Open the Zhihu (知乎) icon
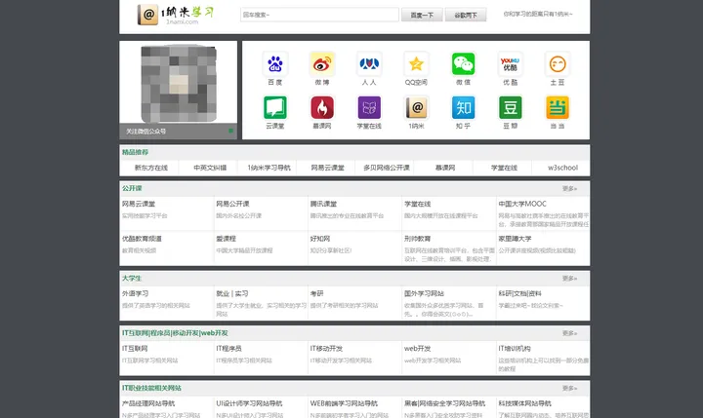The width and height of the screenshot is (703, 418). coord(463,107)
